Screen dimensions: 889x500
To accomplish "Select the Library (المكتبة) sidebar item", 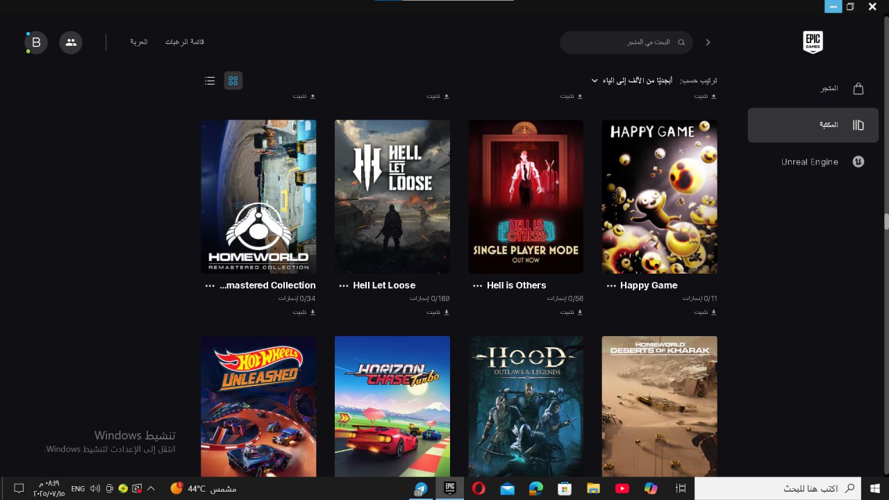I will 813,125.
